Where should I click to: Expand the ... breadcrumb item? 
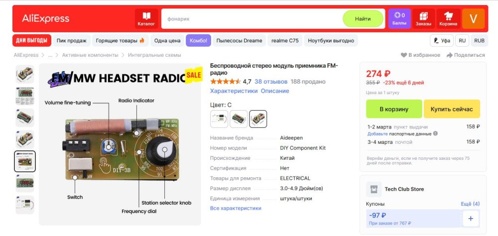50,55
